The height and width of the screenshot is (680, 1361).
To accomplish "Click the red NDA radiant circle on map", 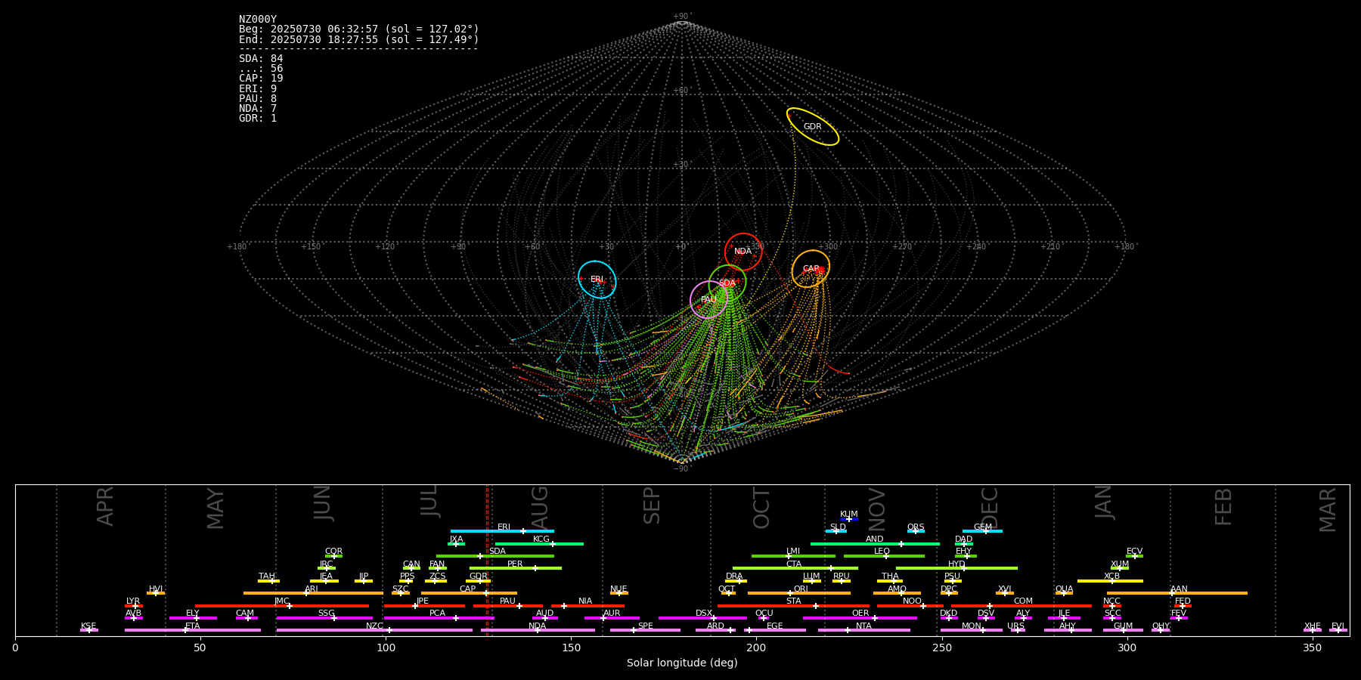I will point(743,252).
